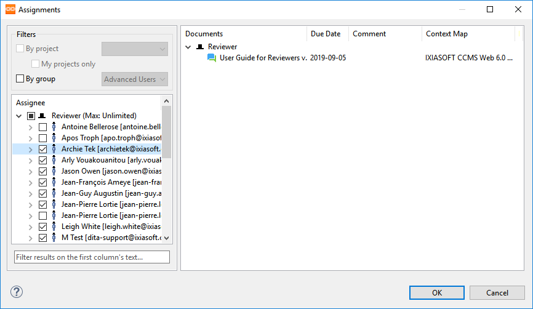
Task: Focus the 'Filter results on the first column's text' field
Action: click(92, 257)
